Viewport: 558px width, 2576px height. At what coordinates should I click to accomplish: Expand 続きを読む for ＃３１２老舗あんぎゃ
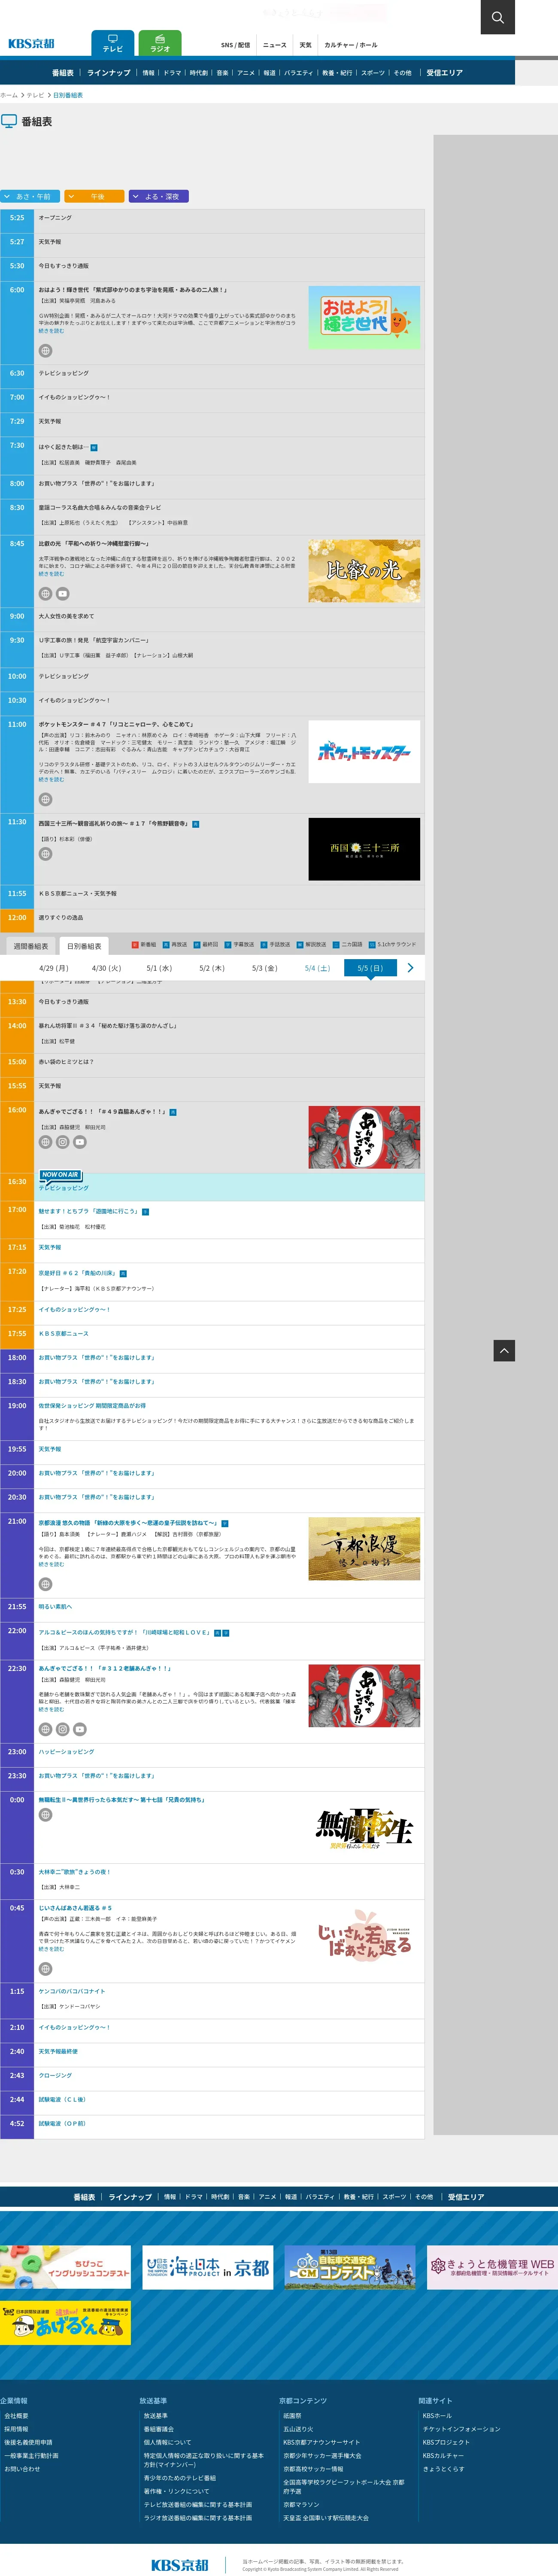point(51,1710)
